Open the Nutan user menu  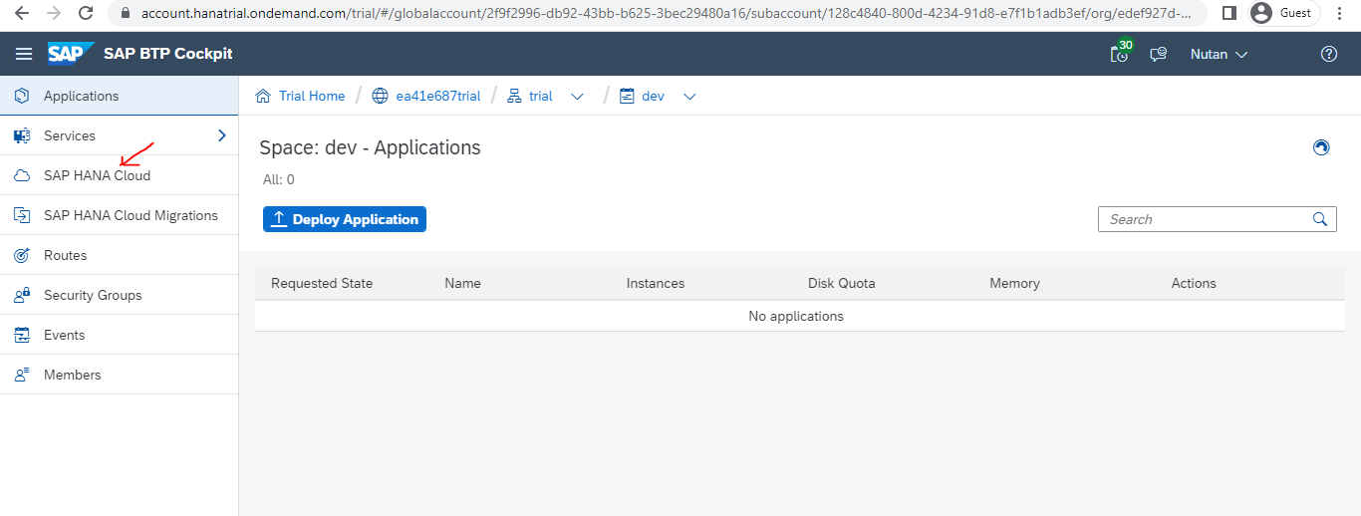click(x=1220, y=54)
